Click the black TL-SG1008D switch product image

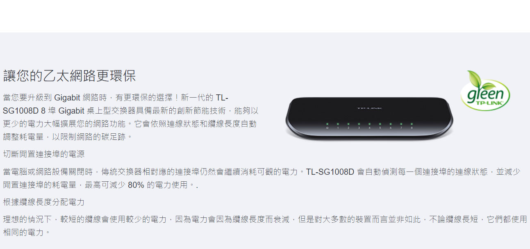point(370,118)
